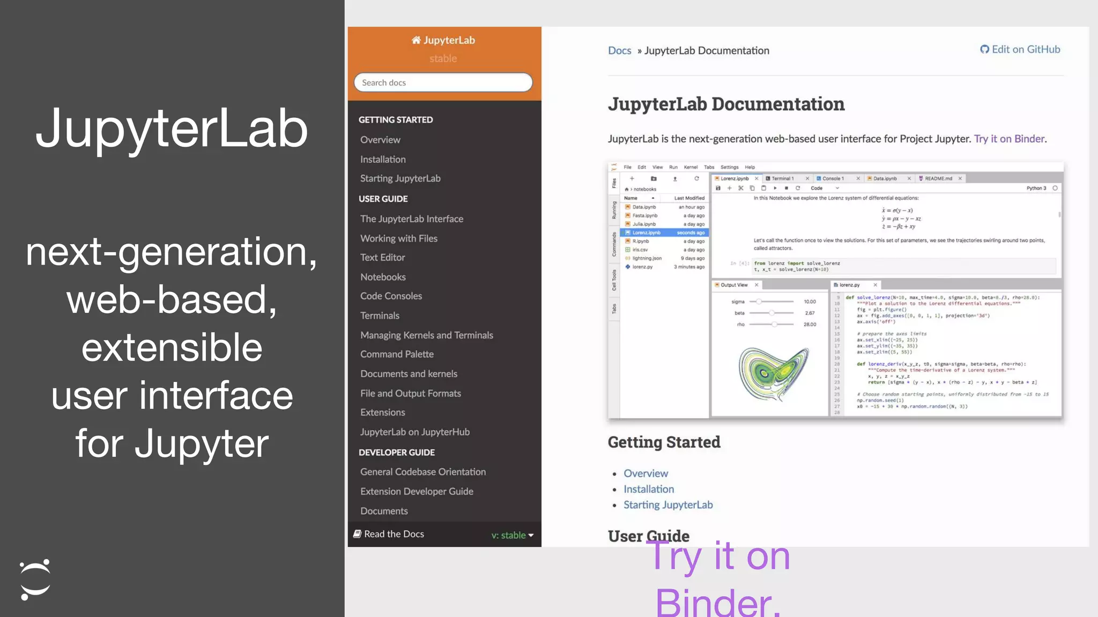Click the cut cell scissors icon
This screenshot has width=1098, height=617.
coord(741,188)
